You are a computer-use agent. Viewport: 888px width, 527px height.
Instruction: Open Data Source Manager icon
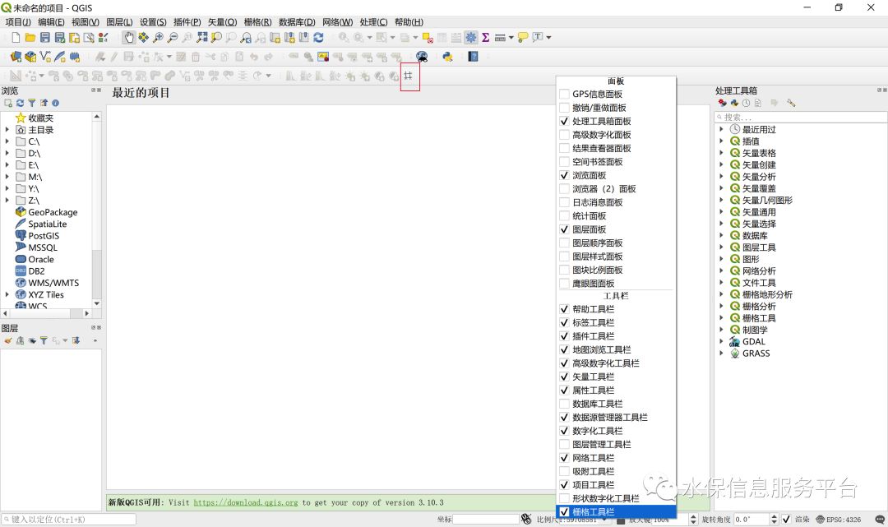(x=16, y=57)
